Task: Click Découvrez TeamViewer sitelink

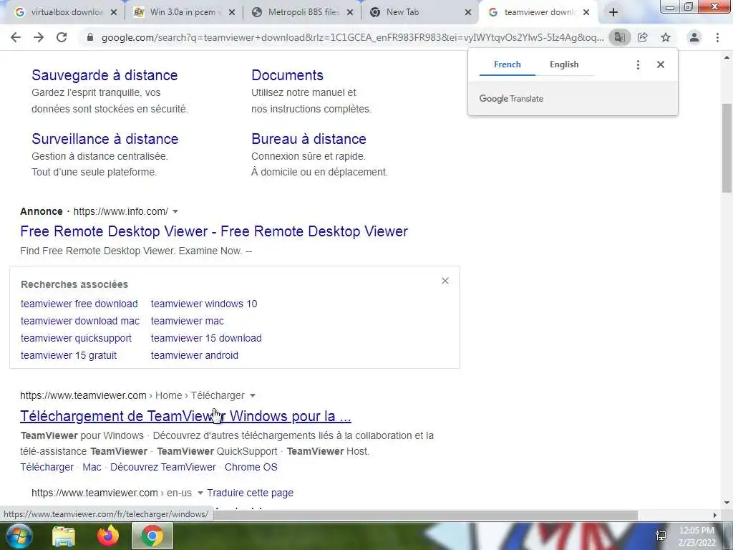Action: tap(163, 467)
